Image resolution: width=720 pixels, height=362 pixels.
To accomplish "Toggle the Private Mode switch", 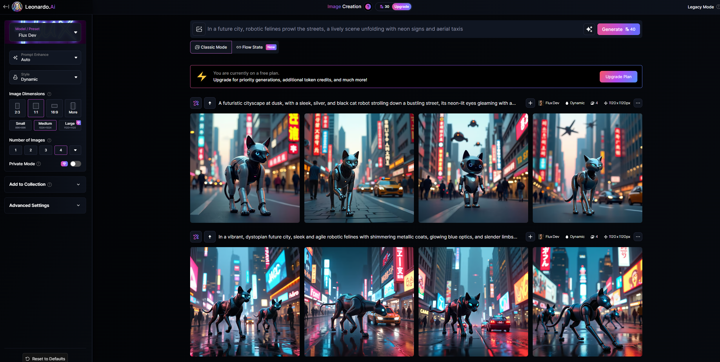I will pos(75,164).
